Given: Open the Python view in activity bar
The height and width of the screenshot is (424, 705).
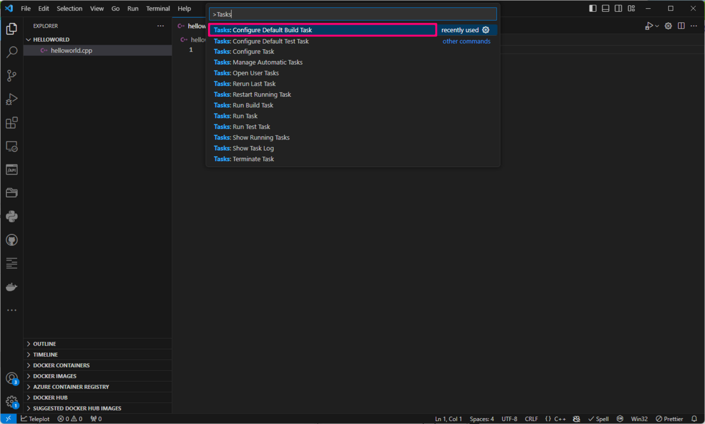Looking at the screenshot, I should (x=12, y=216).
